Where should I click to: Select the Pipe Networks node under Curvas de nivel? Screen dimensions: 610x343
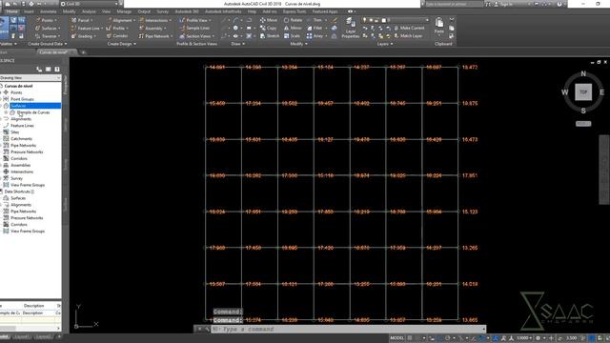23,146
